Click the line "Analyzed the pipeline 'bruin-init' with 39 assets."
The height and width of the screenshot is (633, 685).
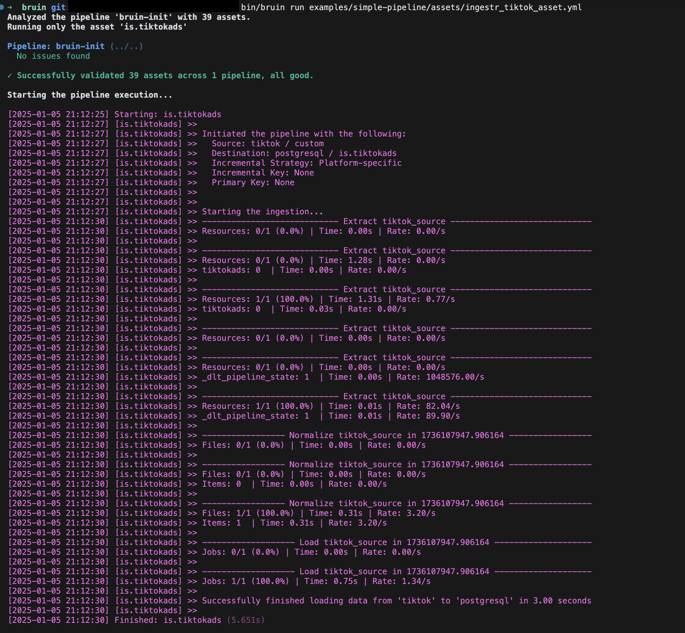pos(129,17)
